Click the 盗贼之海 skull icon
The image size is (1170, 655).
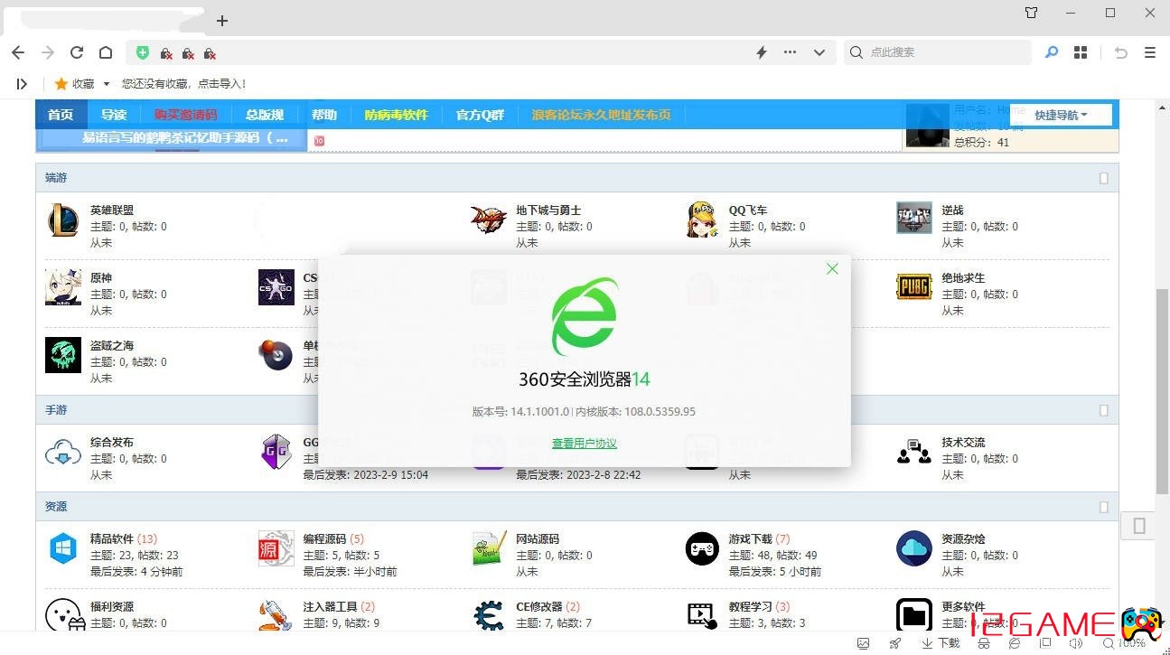pos(63,355)
